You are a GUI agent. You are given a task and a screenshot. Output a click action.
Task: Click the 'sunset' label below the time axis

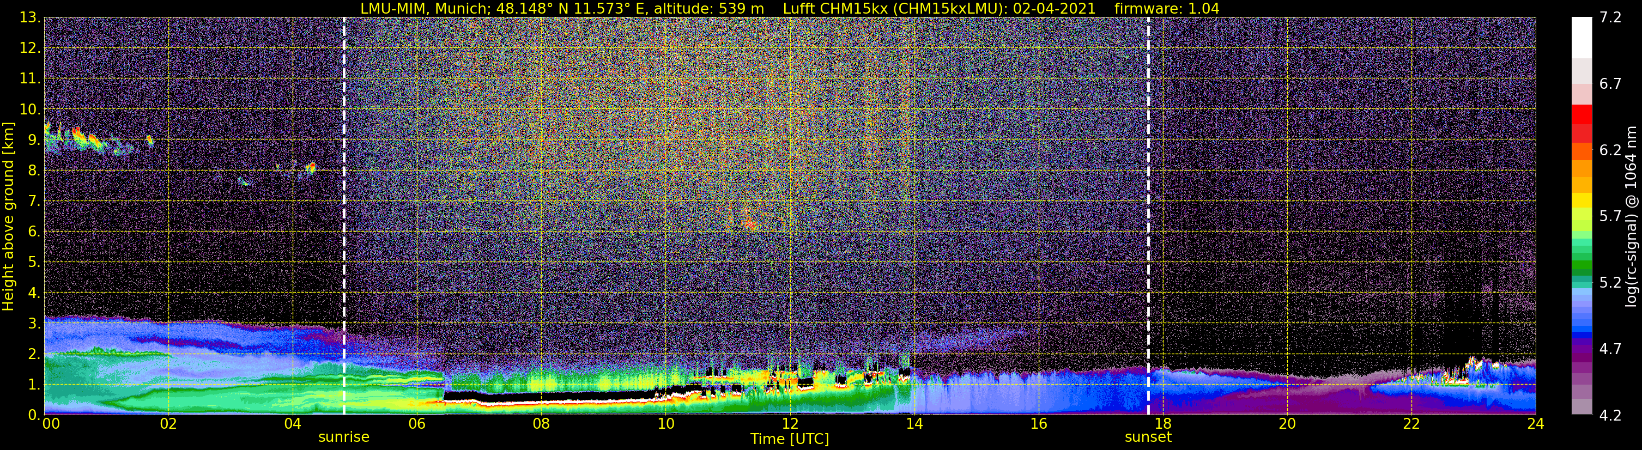pyautogui.click(x=1148, y=437)
